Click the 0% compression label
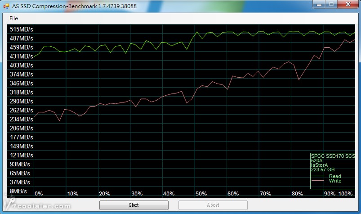Image resolution: width=361 pixels, height=214 pixels. point(39,194)
